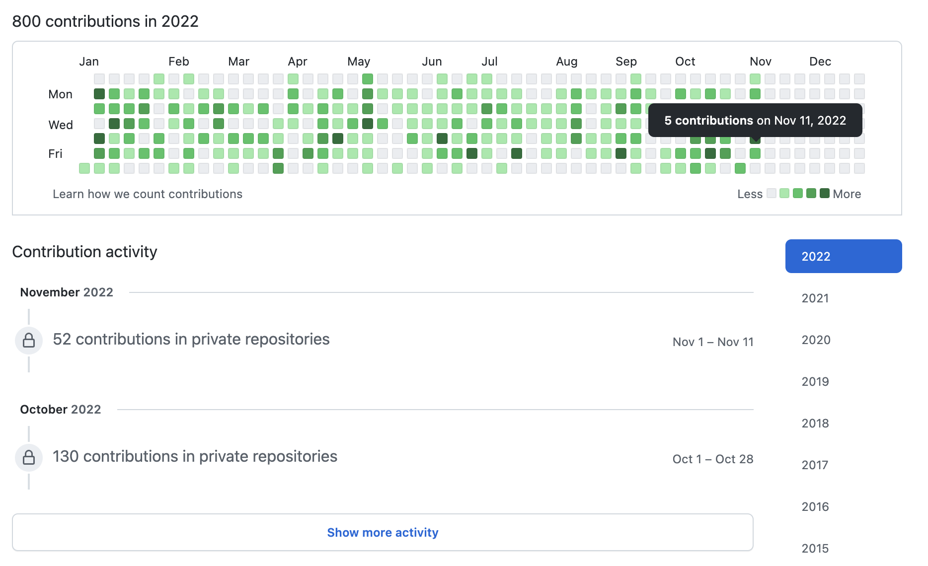Select the Nov 11, 2022 contribution cell
Image resolution: width=928 pixels, height=566 pixels.
point(755,153)
